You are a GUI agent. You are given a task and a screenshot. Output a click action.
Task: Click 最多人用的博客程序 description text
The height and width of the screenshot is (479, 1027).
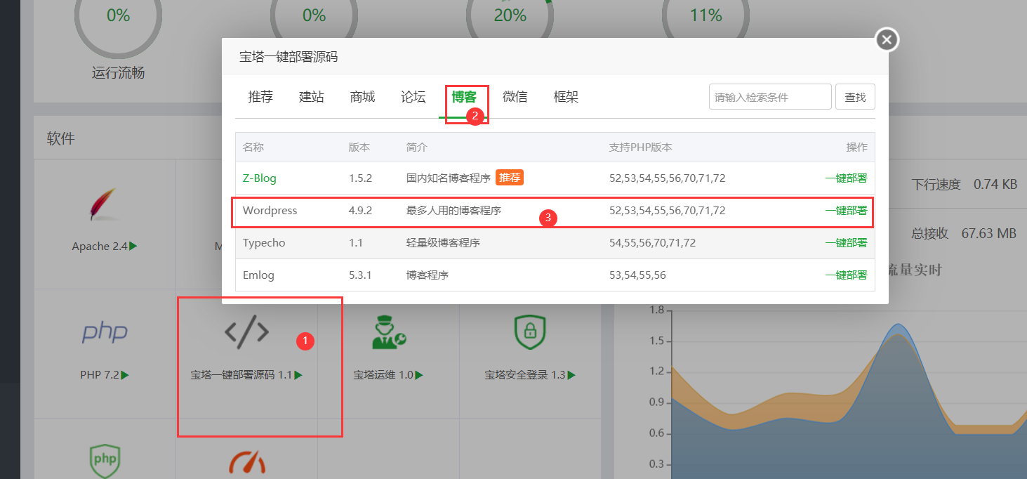click(x=453, y=211)
